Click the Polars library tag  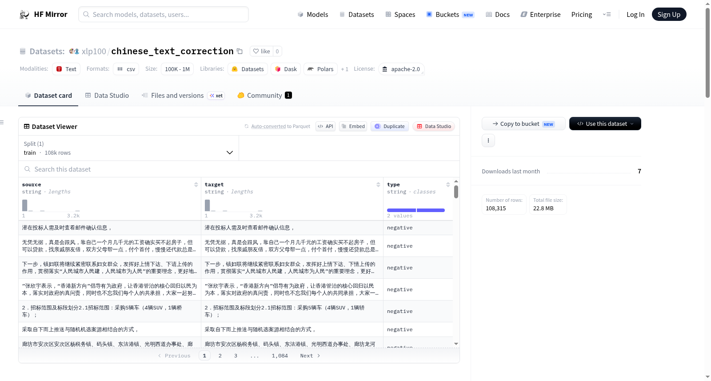click(x=320, y=69)
